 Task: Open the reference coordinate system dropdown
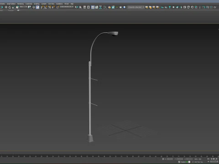pyautogui.click(x=23, y=7)
